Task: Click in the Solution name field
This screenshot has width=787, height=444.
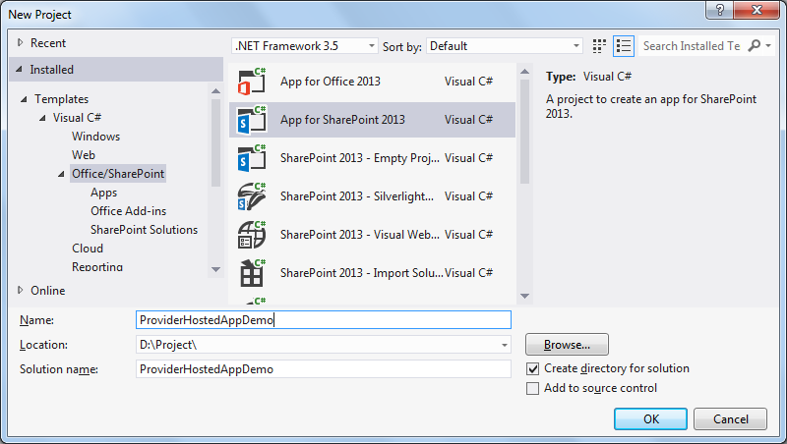Action: [324, 369]
